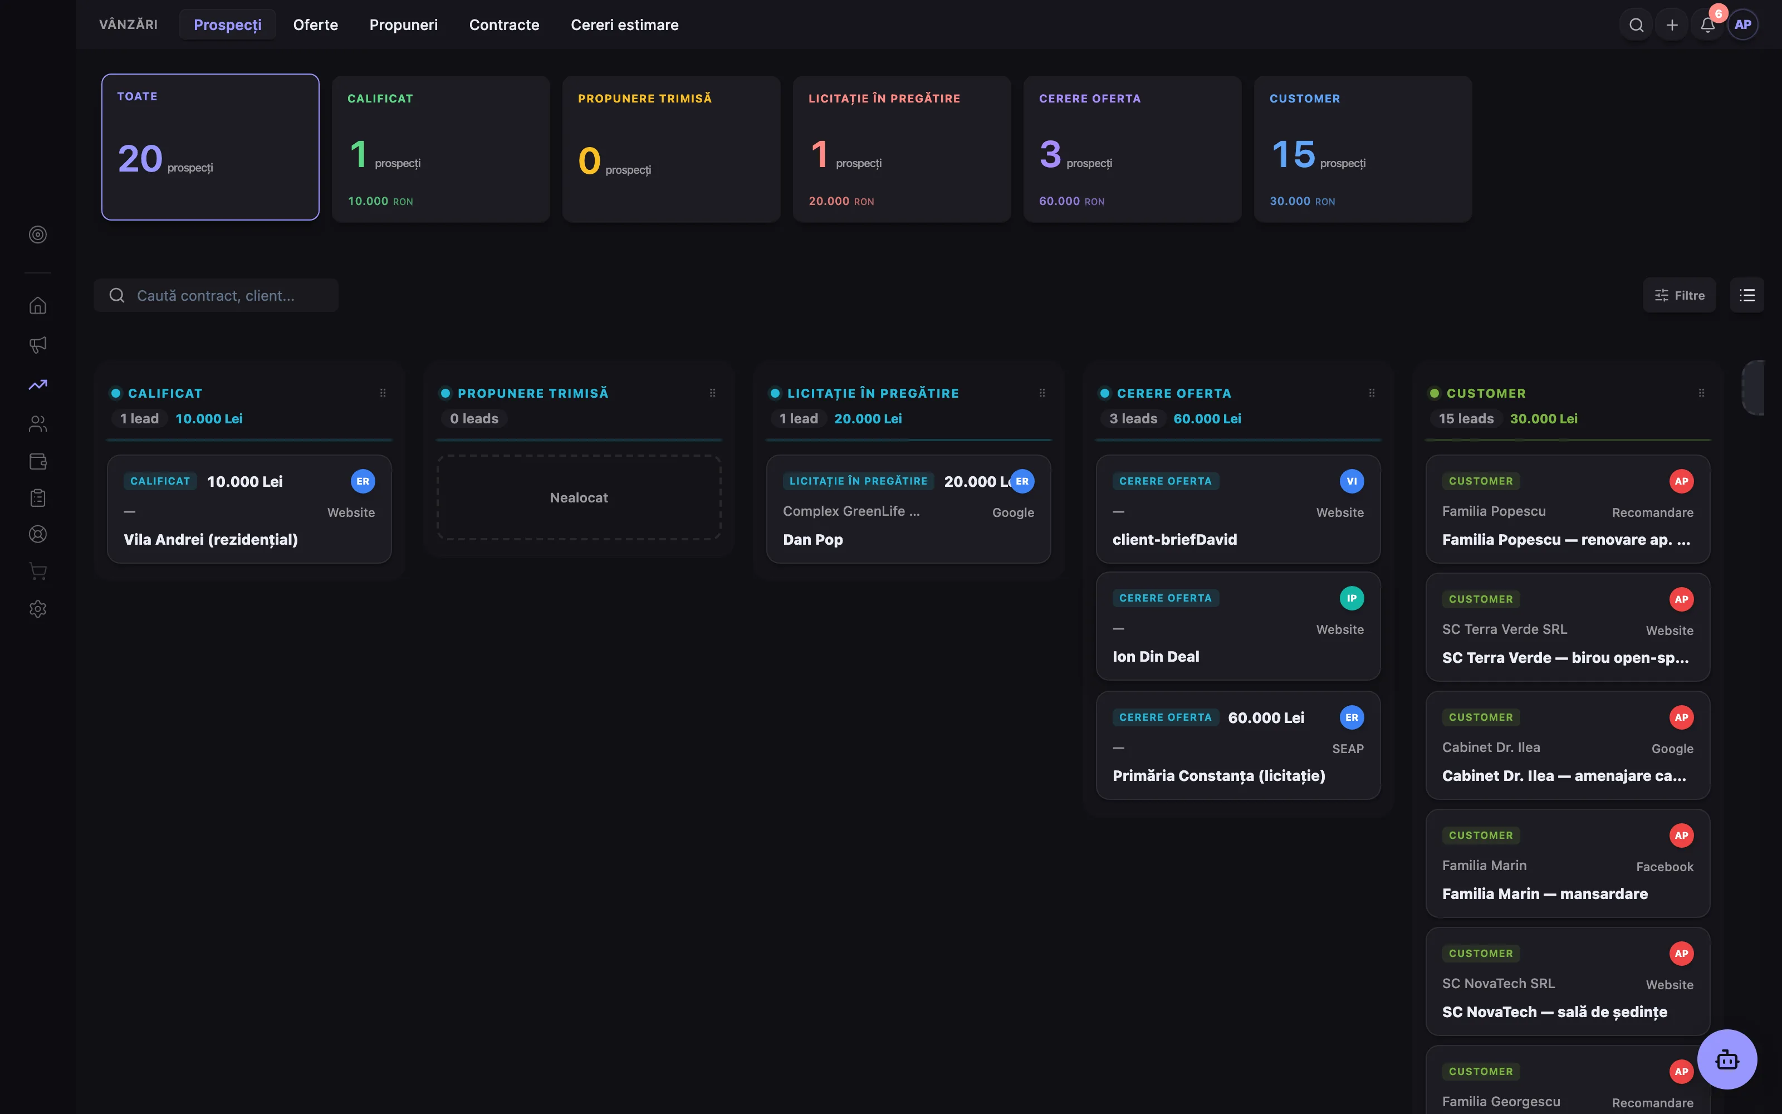Open the wallet icon in sidebar
1782x1114 pixels.
37,461
